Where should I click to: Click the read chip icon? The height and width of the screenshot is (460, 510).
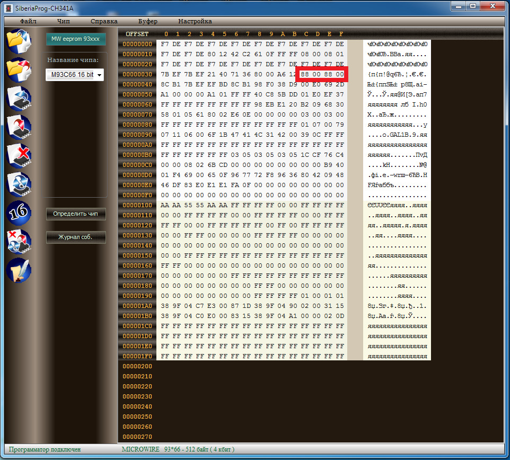(19, 99)
